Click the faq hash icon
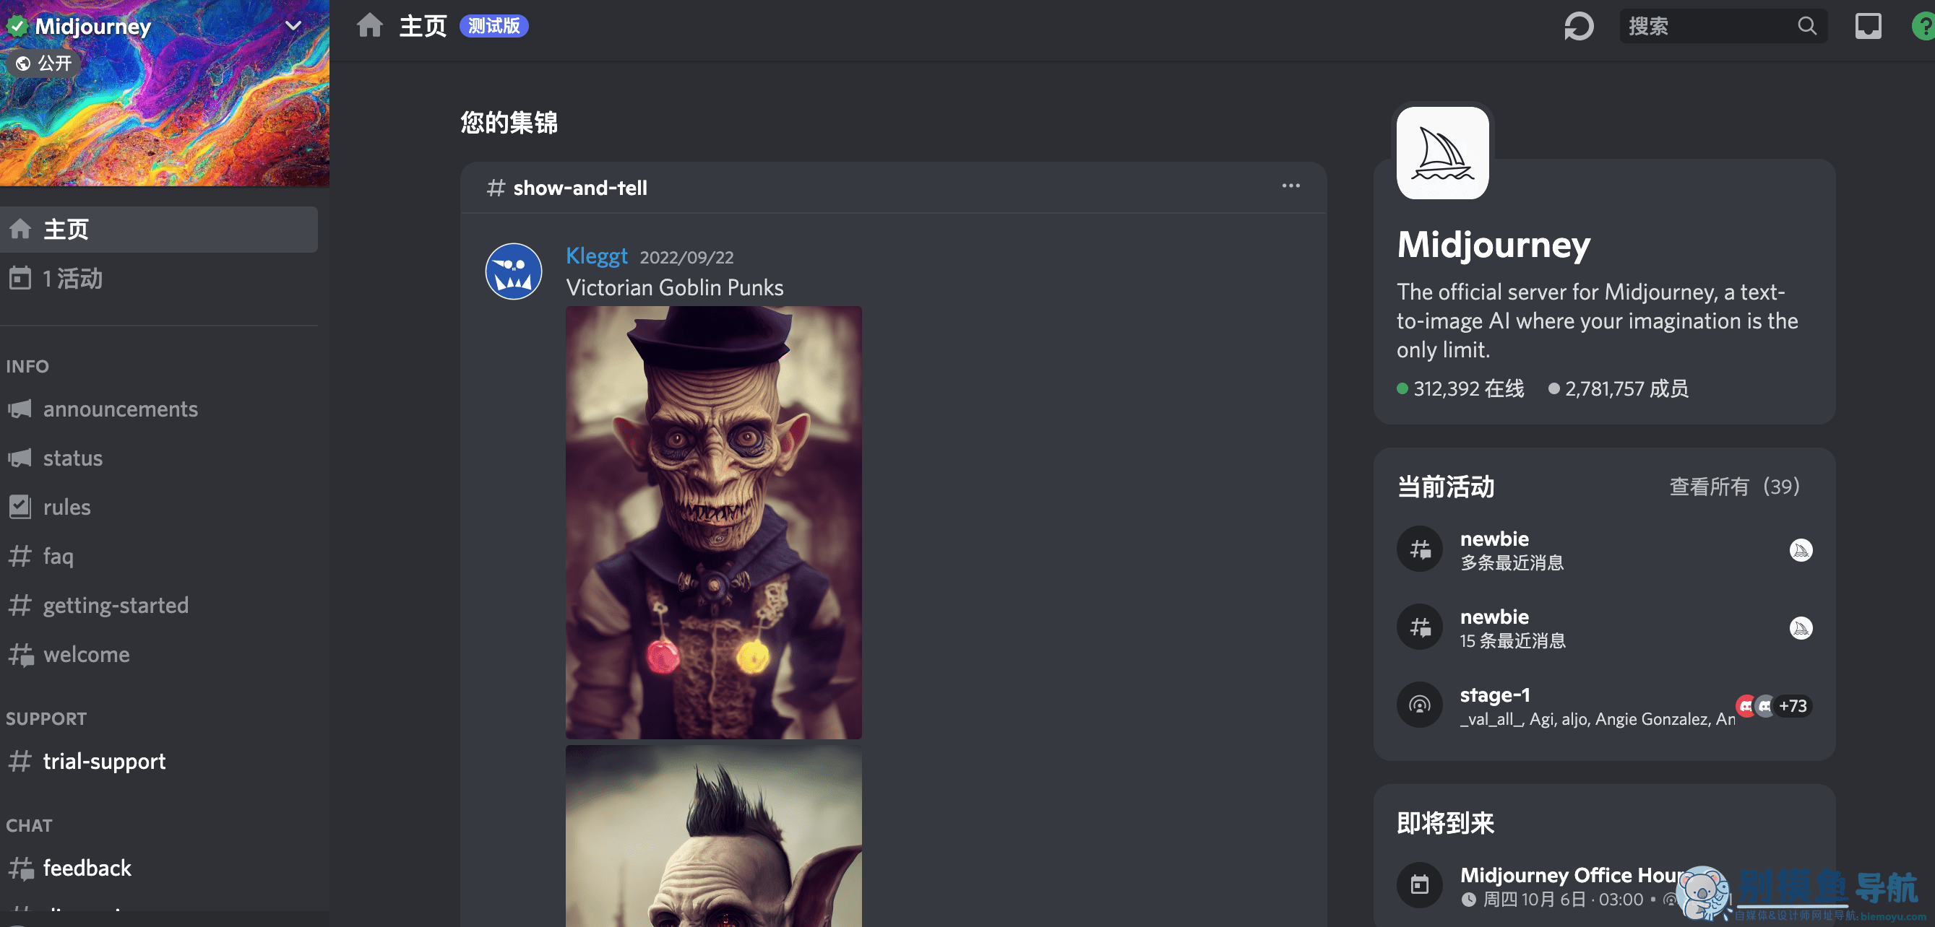 [20, 556]
